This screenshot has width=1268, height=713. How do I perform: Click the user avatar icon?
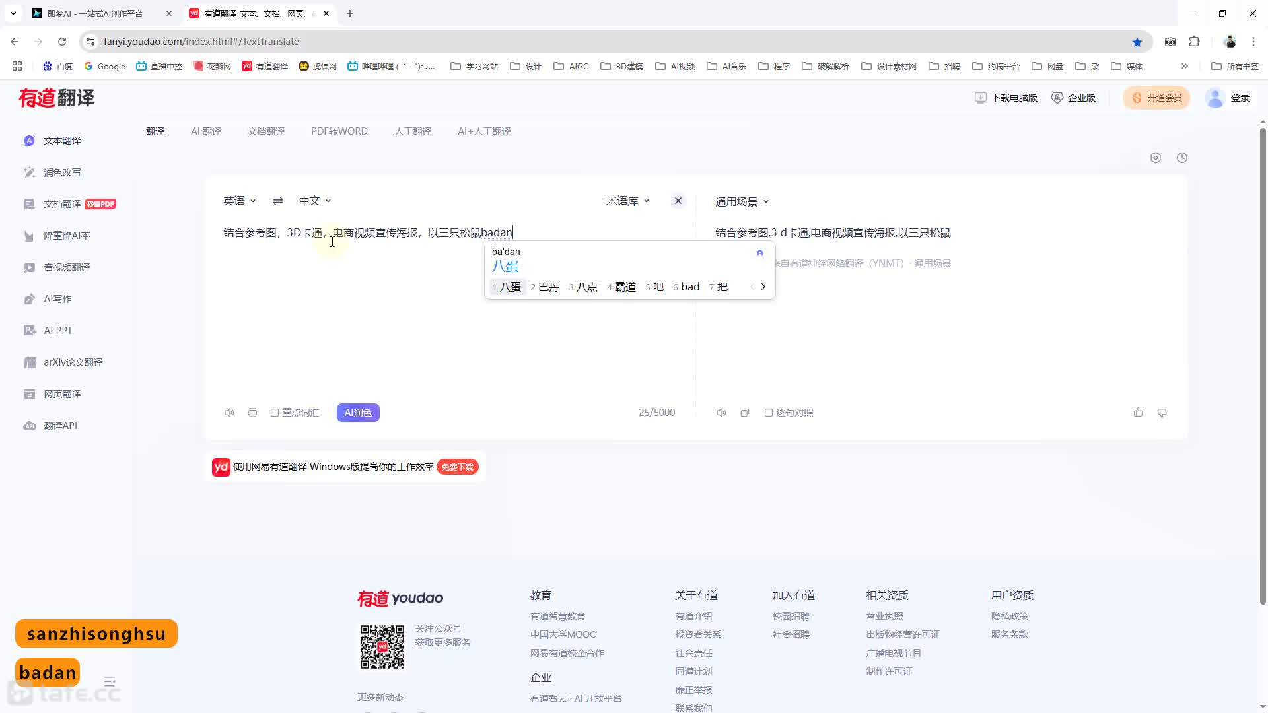pos(1215,98)
